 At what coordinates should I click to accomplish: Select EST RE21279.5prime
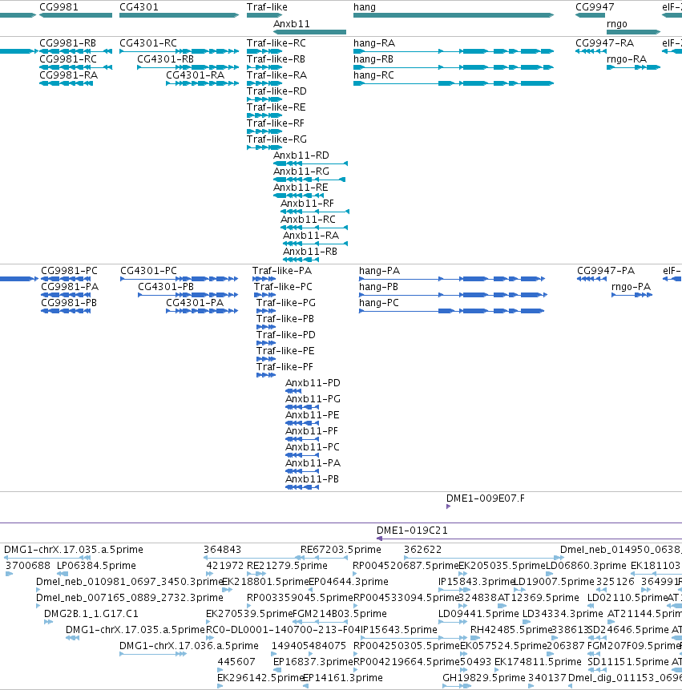point(287,566)
